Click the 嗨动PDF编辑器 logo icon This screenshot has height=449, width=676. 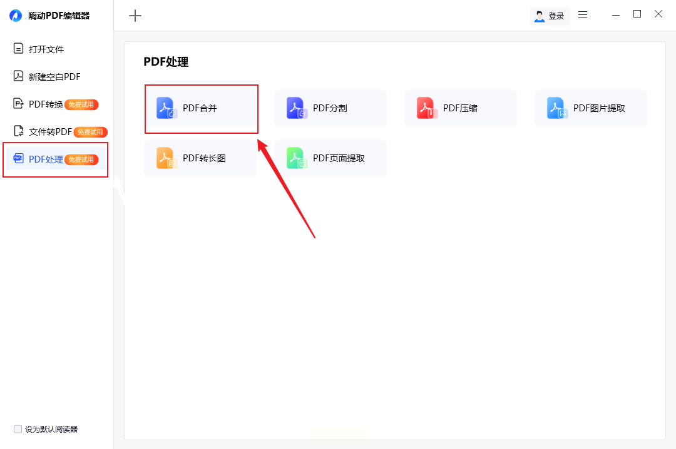click(16, 16)
